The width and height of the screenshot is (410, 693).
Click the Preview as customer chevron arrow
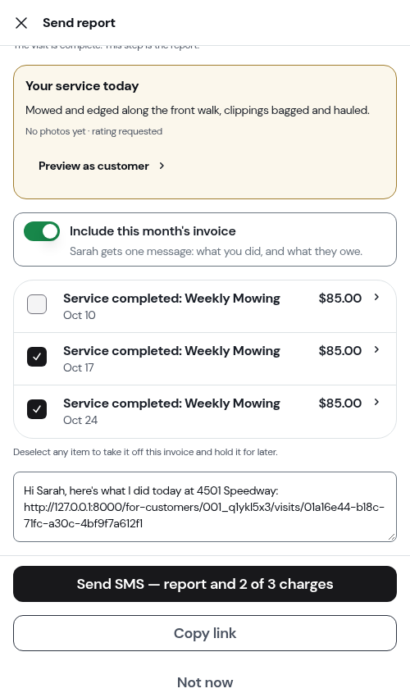point(162,166)
